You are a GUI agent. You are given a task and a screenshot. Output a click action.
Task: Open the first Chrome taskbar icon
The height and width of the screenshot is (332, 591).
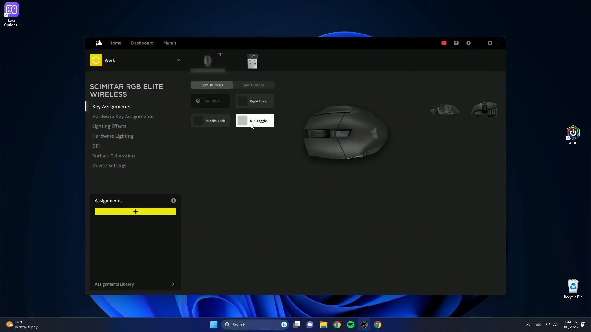[x=337, y=325]
